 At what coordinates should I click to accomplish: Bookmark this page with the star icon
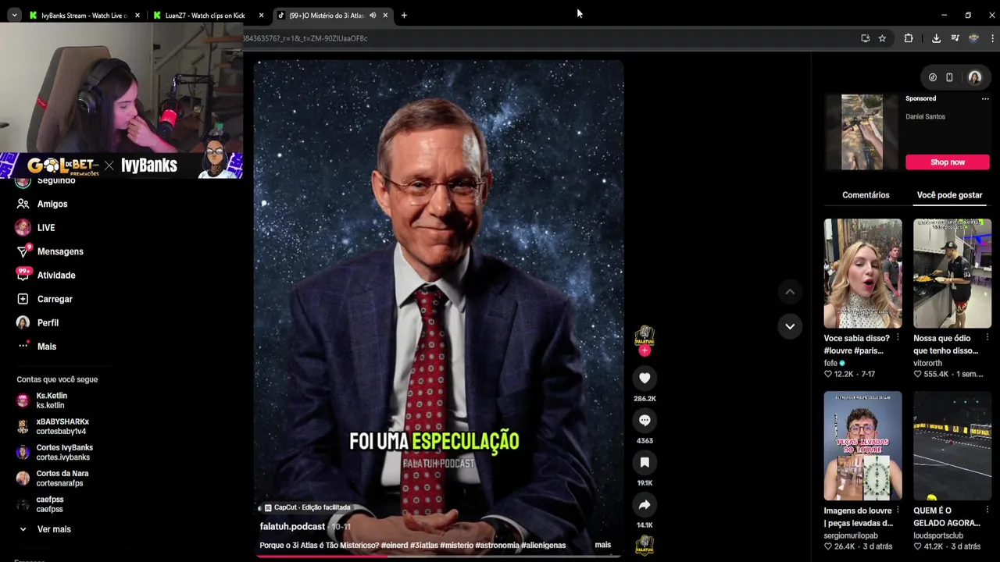coord(882,38)
